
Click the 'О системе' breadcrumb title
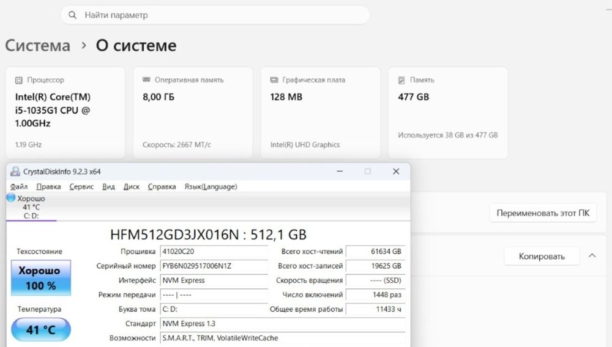click(x=136, y=46)
